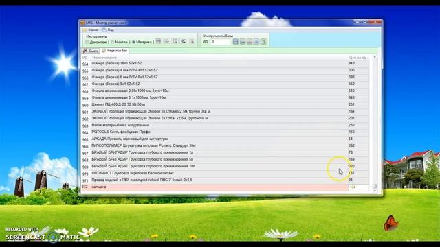Open the Вид menu
The height and width of the screenshot is (247, 440).
click(109, 30)
